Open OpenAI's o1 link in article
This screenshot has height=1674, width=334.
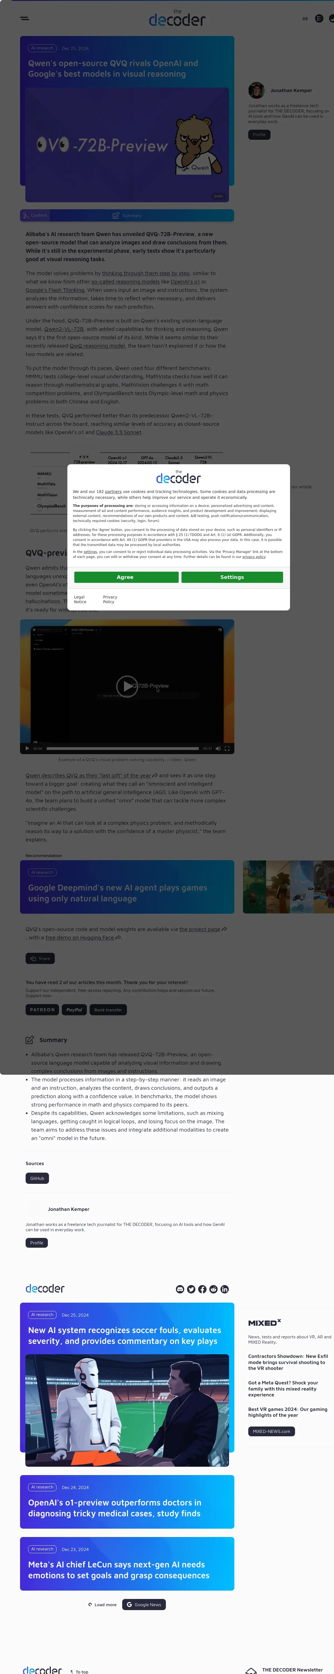pos(185,282)
